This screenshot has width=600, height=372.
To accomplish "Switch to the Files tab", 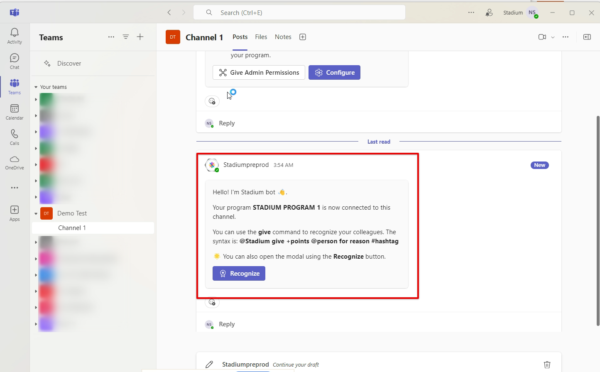I will click(261, 37).
